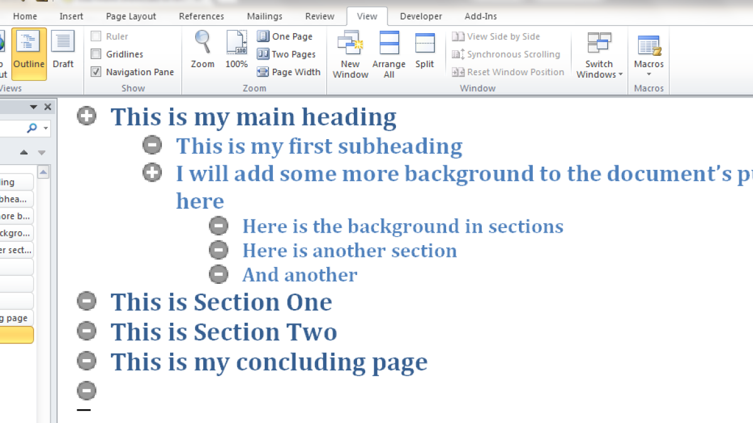Open navigation pane search dropdown arrow
The image size is (753, 423).
click(x=46, y=128)
